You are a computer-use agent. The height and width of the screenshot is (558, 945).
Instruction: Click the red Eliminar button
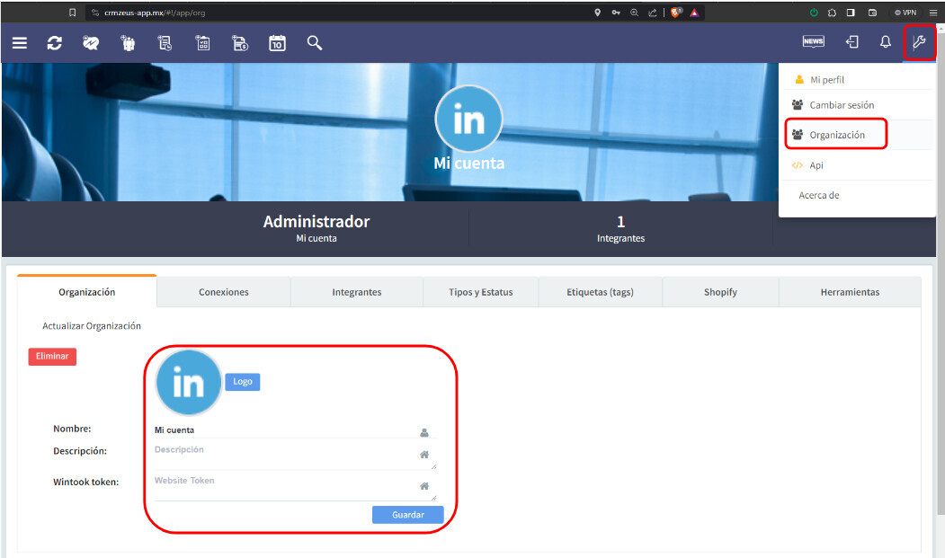(52, 357)
